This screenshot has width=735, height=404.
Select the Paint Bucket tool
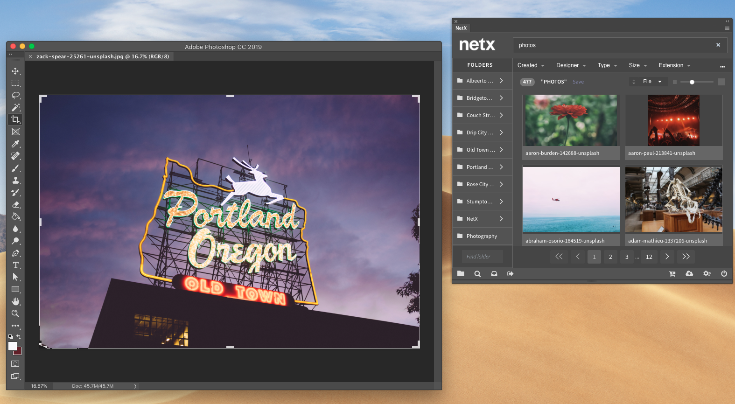(15, 216)
